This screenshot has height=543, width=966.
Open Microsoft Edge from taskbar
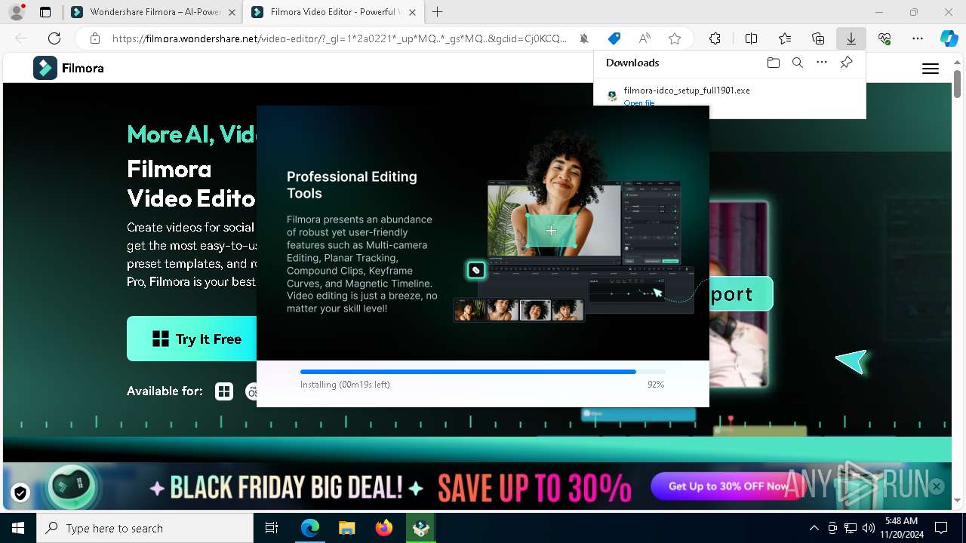click(310, 528)
